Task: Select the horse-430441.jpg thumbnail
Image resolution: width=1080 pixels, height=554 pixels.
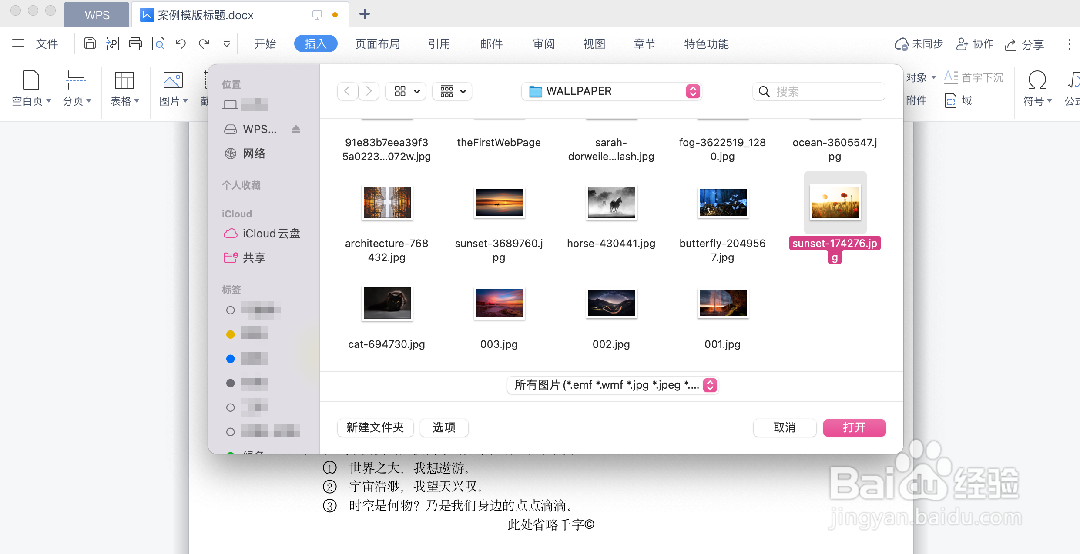Action: coord(611,203)
